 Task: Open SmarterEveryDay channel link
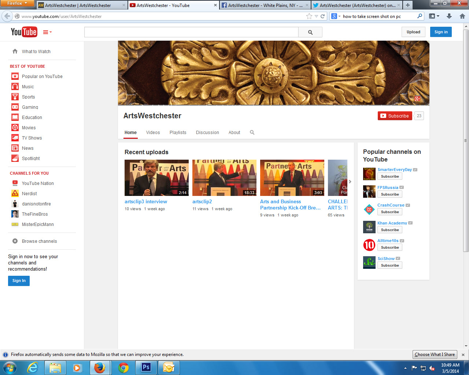click(395, 170)
